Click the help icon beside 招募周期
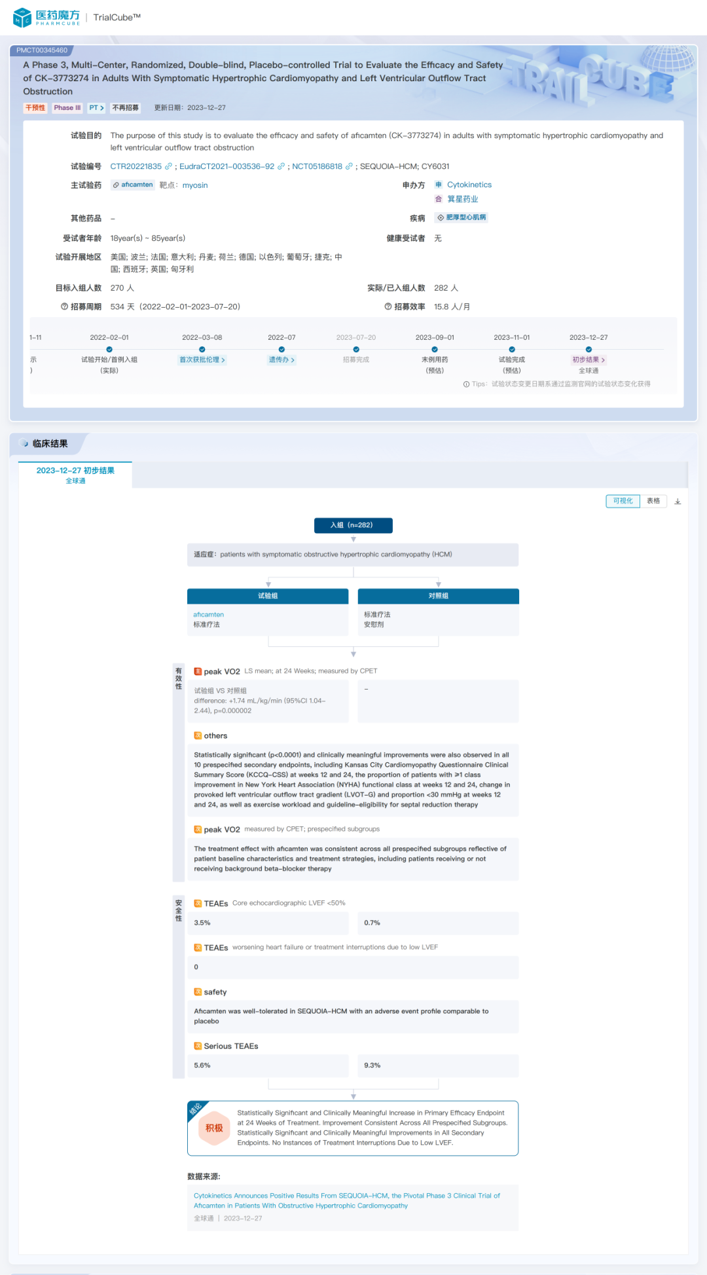The image size is (707, 1275). click(64, 306)
